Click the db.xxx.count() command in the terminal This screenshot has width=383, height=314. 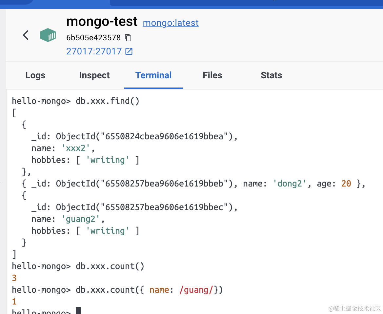click(x=110, y=266)
